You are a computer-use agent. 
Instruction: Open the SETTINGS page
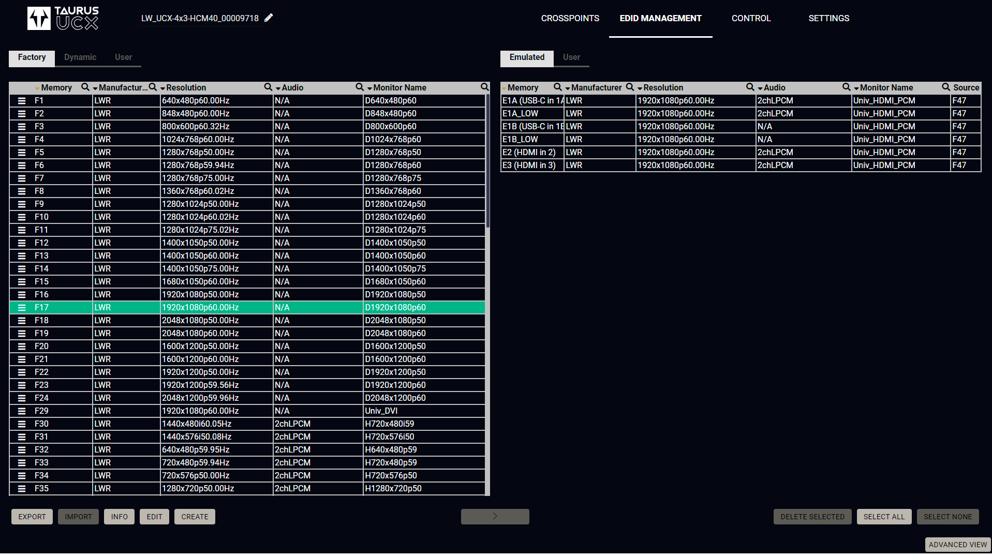click(828, 19)
